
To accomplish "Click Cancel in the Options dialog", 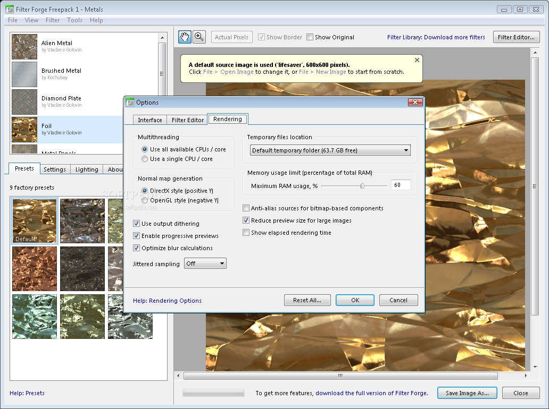I will point(398,300).
